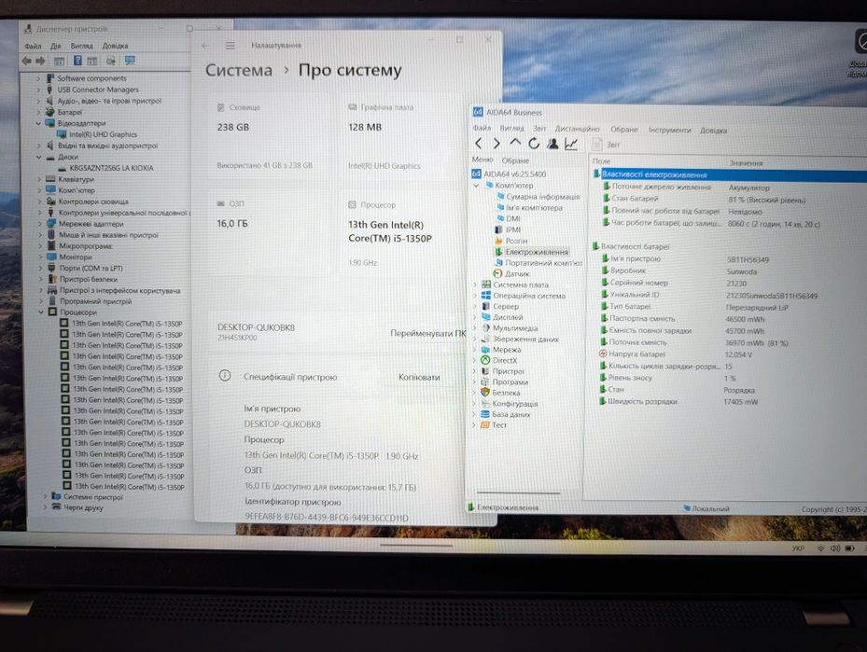Collapse Відеоадаптери node in Device Manager
Screen dimensions: 867x652
[38, 123]
